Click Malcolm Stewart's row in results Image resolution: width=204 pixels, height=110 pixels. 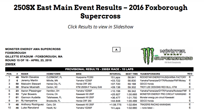99,84
